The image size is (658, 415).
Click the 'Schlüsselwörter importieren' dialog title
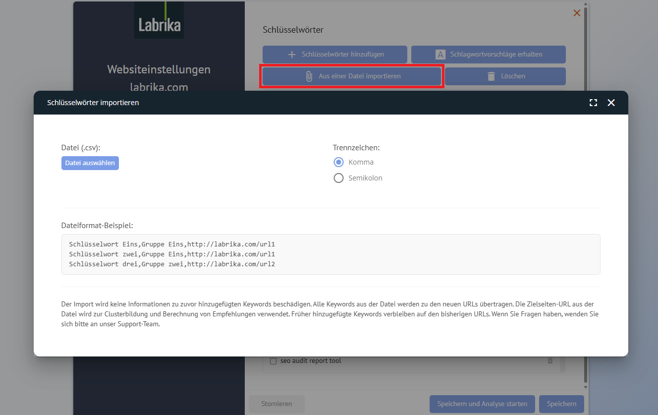pos(93,103)
